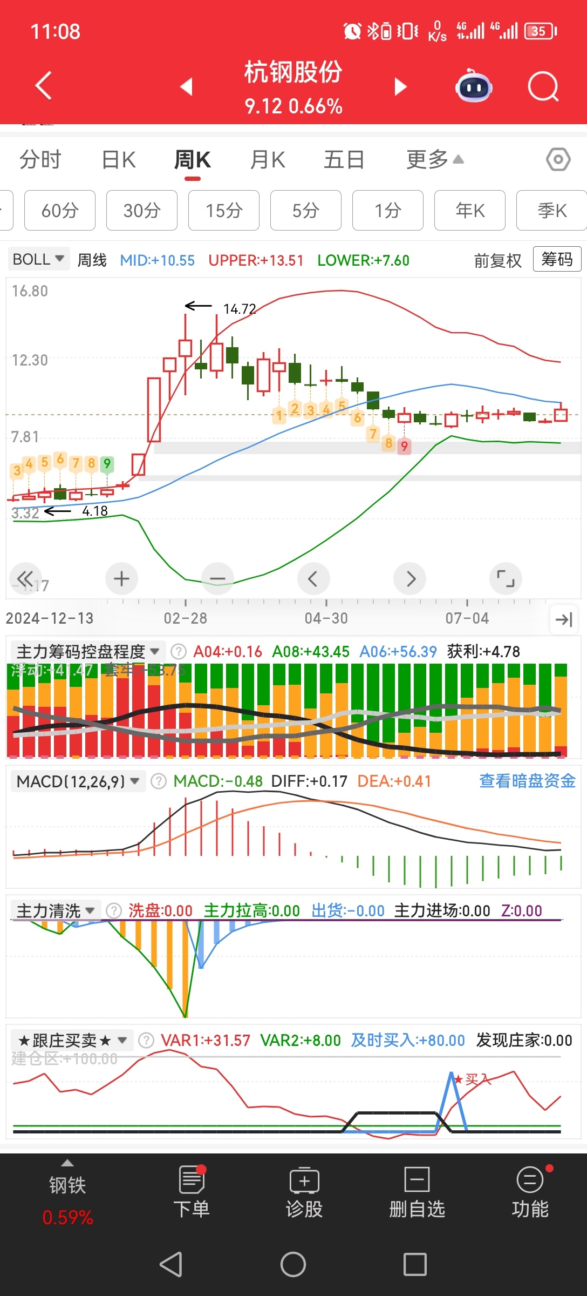Expand the 更多 period menu
587x1296 pixels.
click(435, 160)
